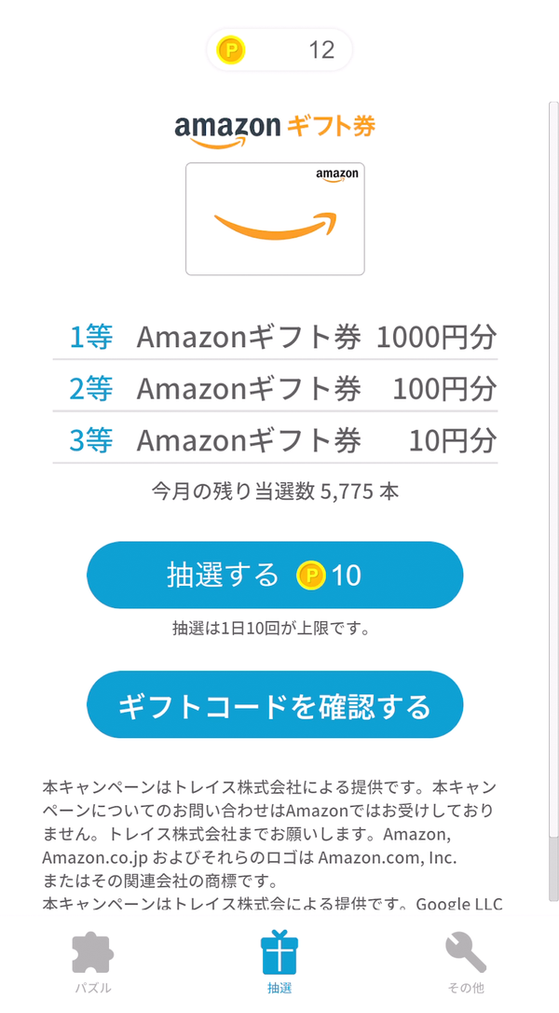Select the 抽選 gift box icon

(x=279, y=951)
